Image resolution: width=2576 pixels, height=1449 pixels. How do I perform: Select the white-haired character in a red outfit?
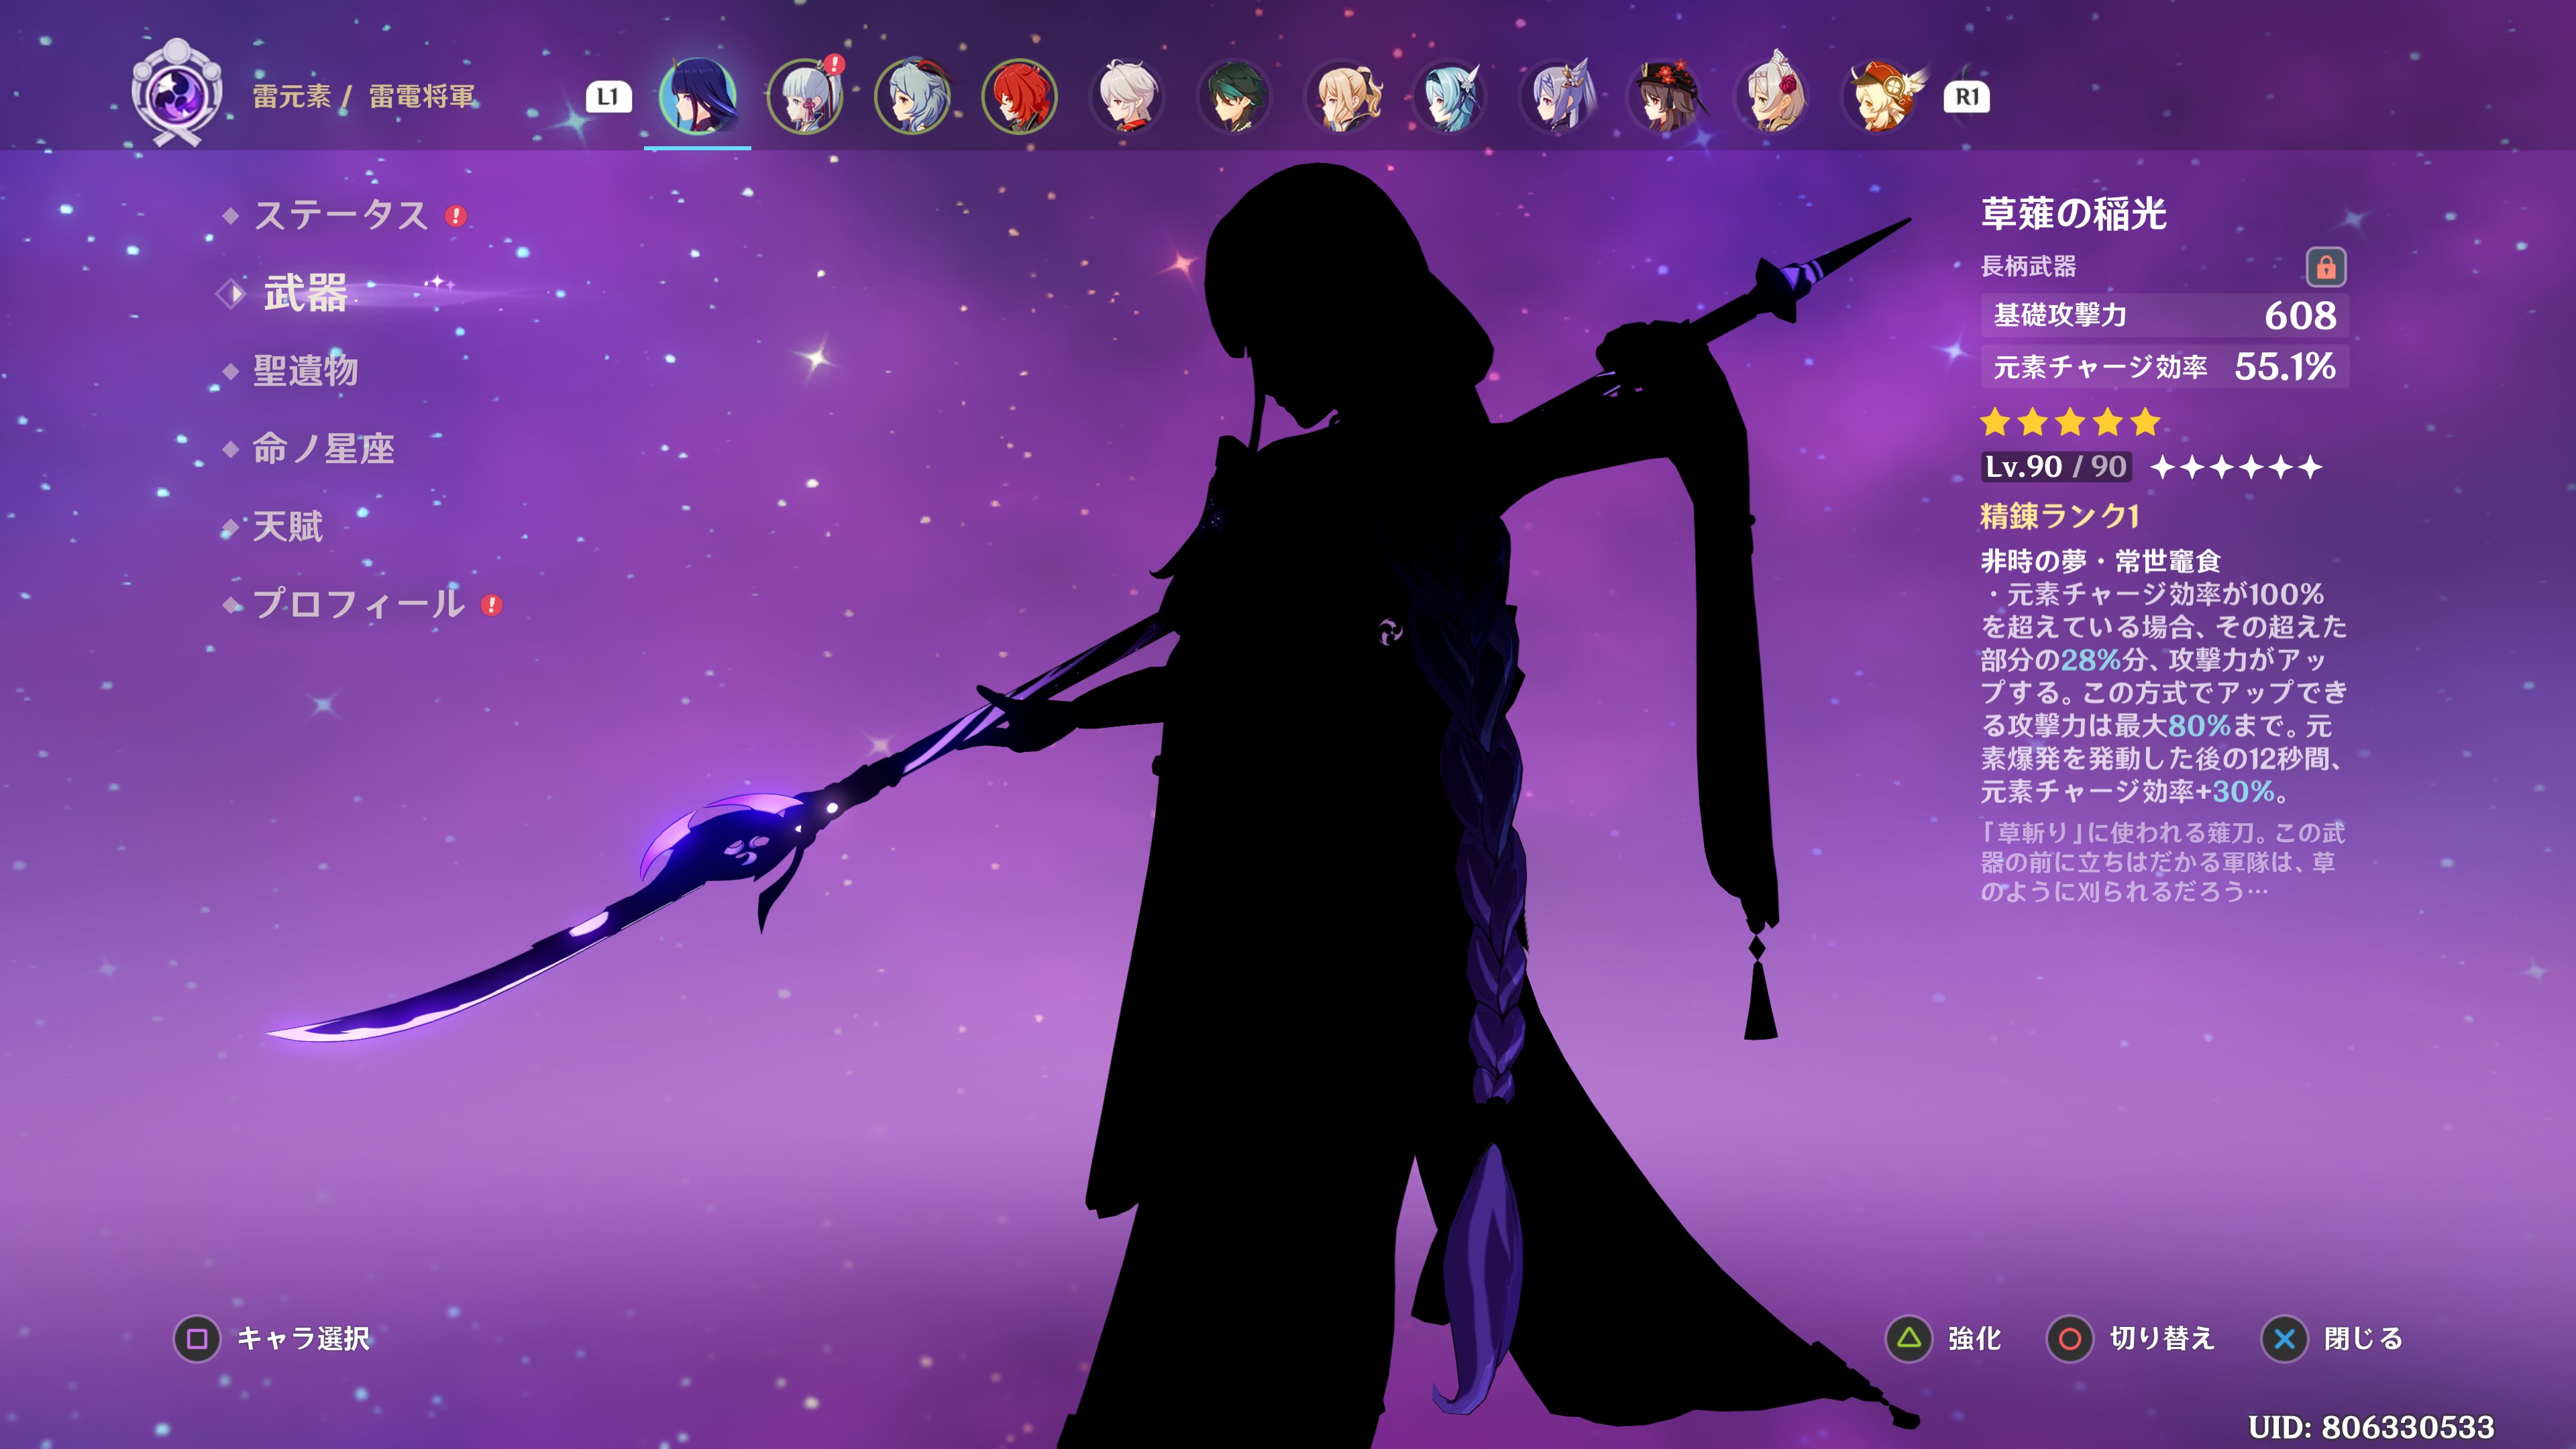[1127, 96]
